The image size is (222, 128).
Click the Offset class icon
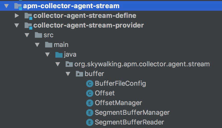click(x=90, y=93)
